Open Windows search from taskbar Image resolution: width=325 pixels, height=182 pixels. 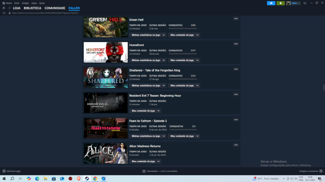pos(12,179)
